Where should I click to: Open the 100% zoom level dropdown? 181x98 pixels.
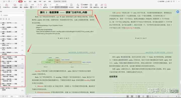pos(33,5)
